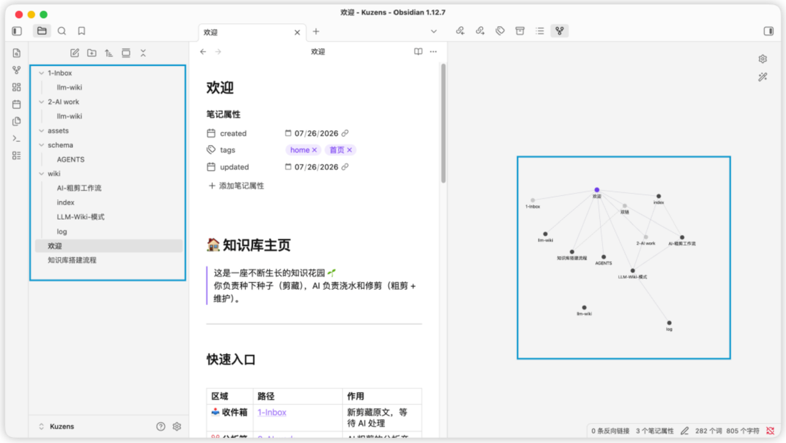This screenshot has height=443, width=786.
Task: Start graph timelapse animation wand icon
Action: point(763,77)
